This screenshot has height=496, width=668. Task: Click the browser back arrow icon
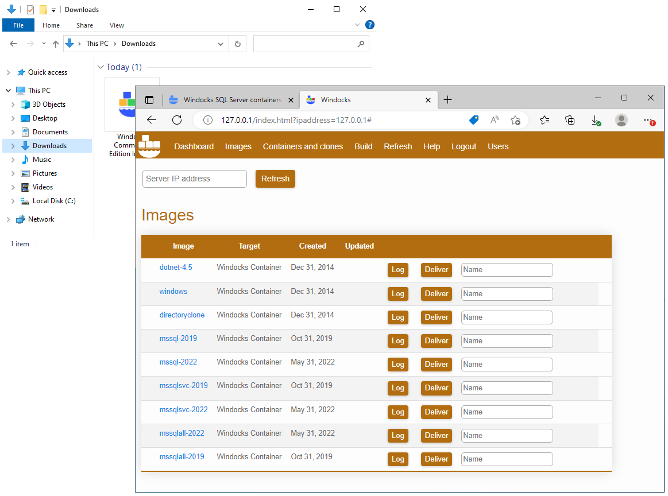pyautogui.click(x=152, y=120)
